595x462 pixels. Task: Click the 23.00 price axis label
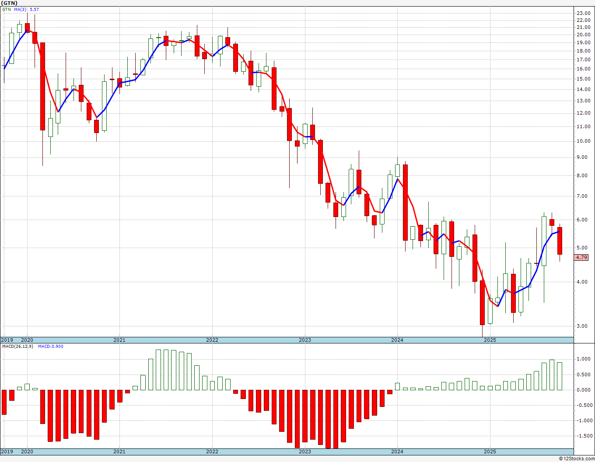[x=583, y=14]
